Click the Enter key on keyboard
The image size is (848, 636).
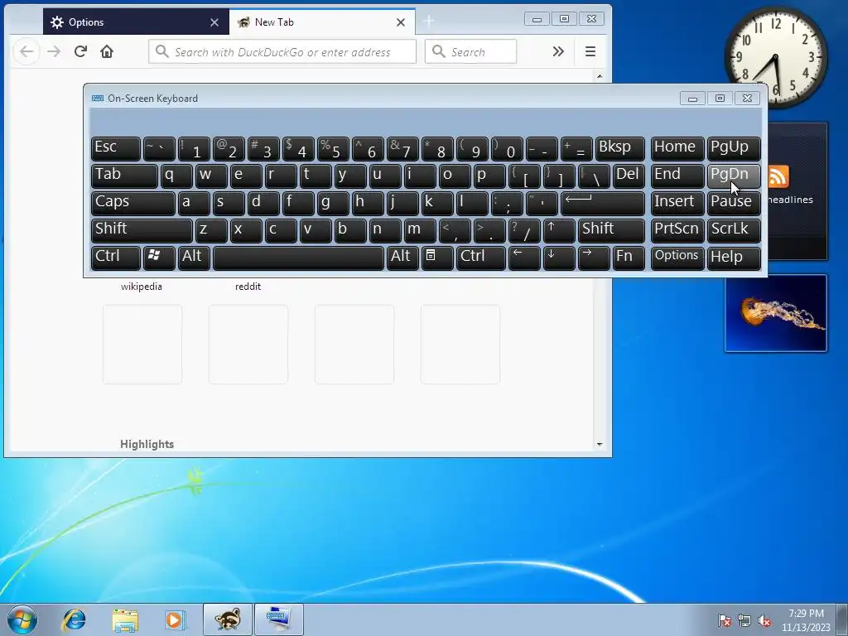(x=603, y=203)
